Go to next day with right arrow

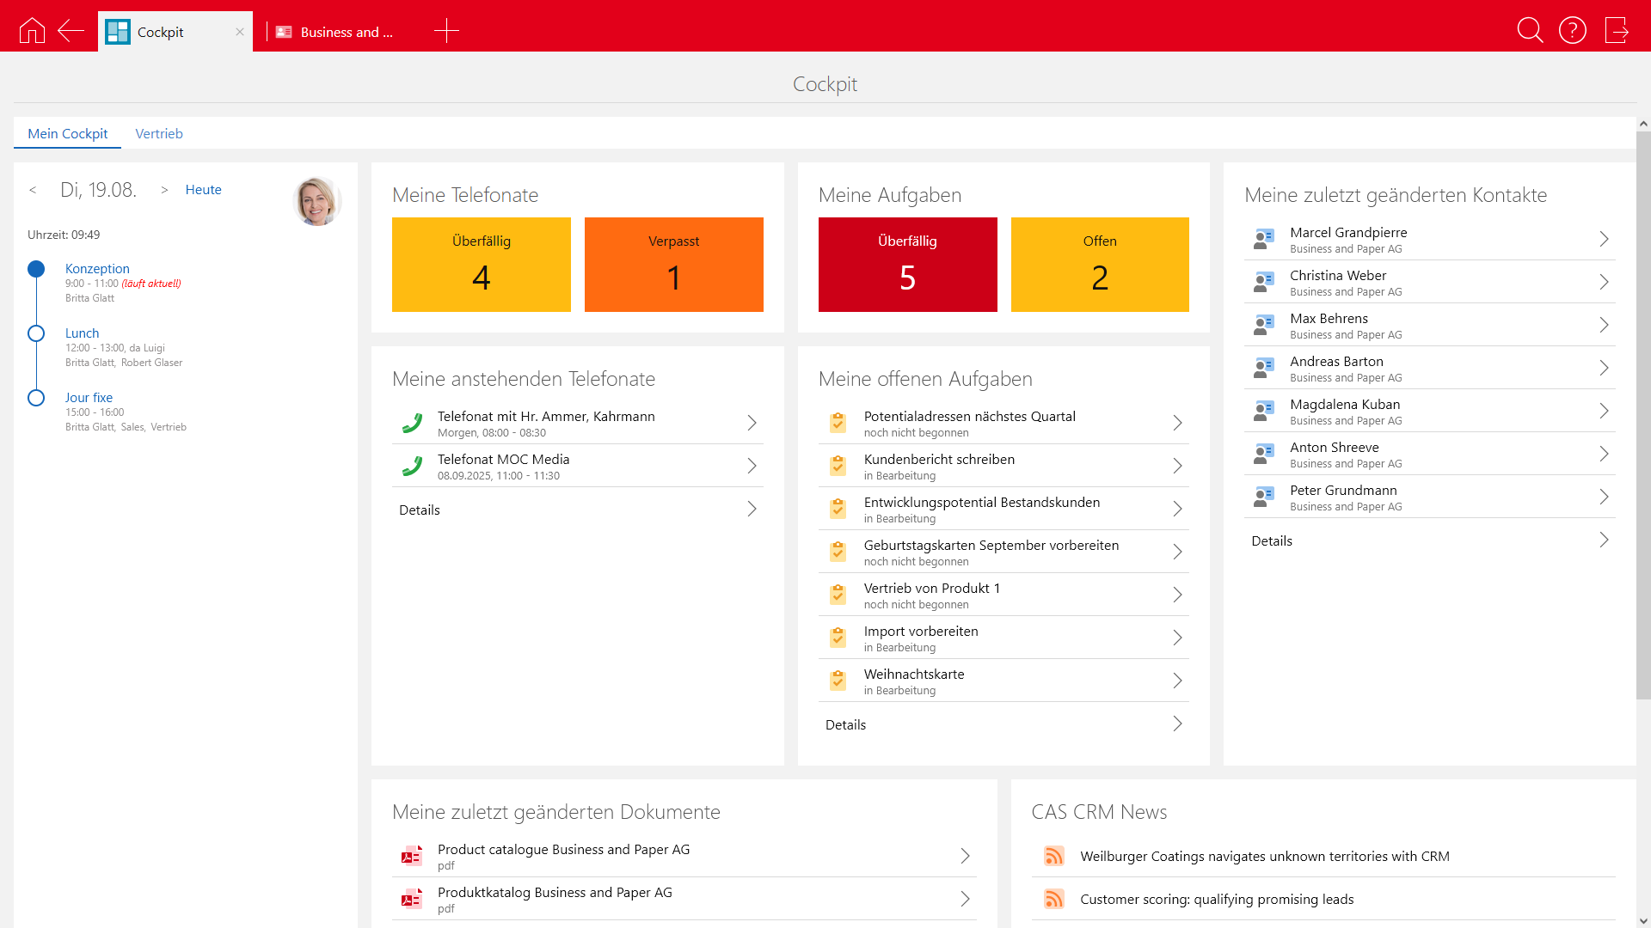pyautogui.click(x=164, y=190)
